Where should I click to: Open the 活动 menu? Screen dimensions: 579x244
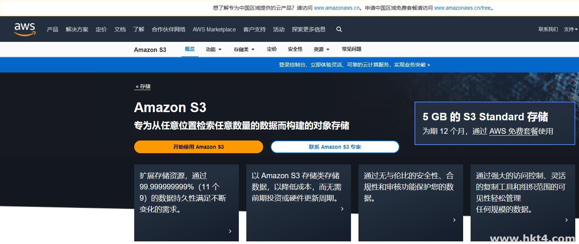pyautogui.click(x=279, y=29)
